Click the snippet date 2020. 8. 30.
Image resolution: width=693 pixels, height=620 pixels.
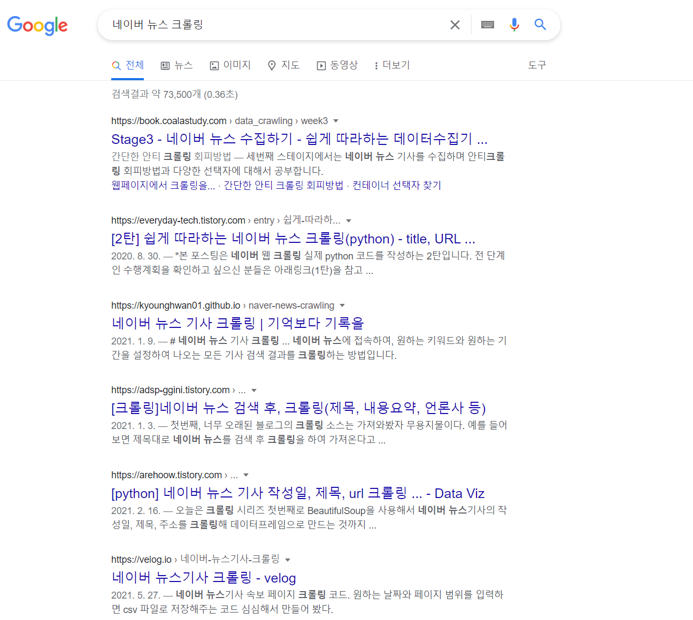[x=136, y=256]
